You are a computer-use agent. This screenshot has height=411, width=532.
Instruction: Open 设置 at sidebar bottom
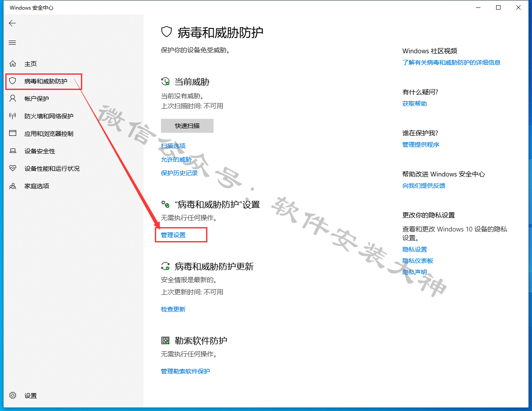coord(31,396)
